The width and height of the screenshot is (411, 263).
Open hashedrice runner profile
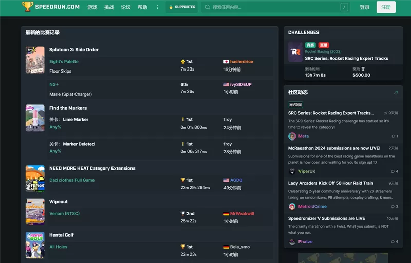[241, 61]
